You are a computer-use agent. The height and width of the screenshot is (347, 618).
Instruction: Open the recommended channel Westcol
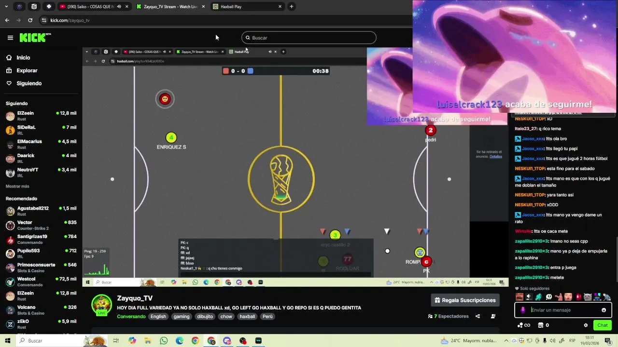[x=41, y=281]
